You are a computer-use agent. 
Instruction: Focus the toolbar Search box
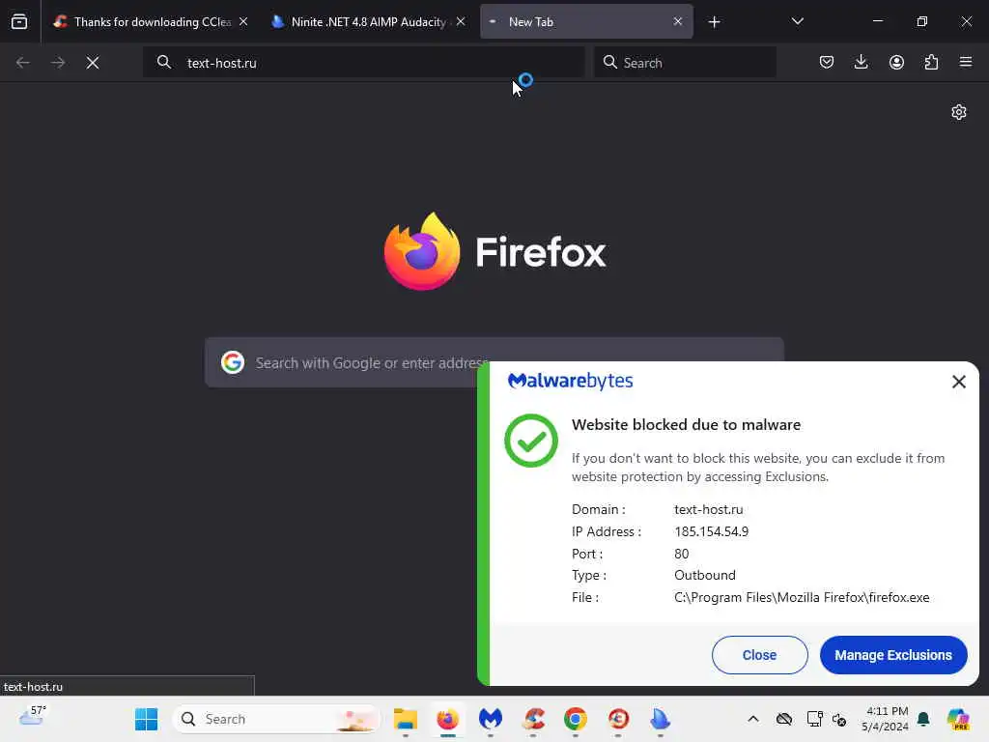685,63
